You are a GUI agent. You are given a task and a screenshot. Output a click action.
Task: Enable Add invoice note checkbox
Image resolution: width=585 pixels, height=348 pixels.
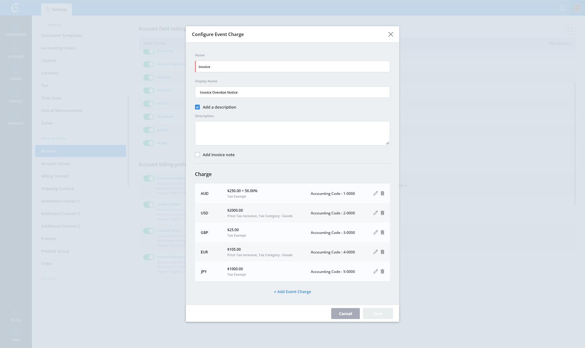pyautogui.click(x=197, y=155)
